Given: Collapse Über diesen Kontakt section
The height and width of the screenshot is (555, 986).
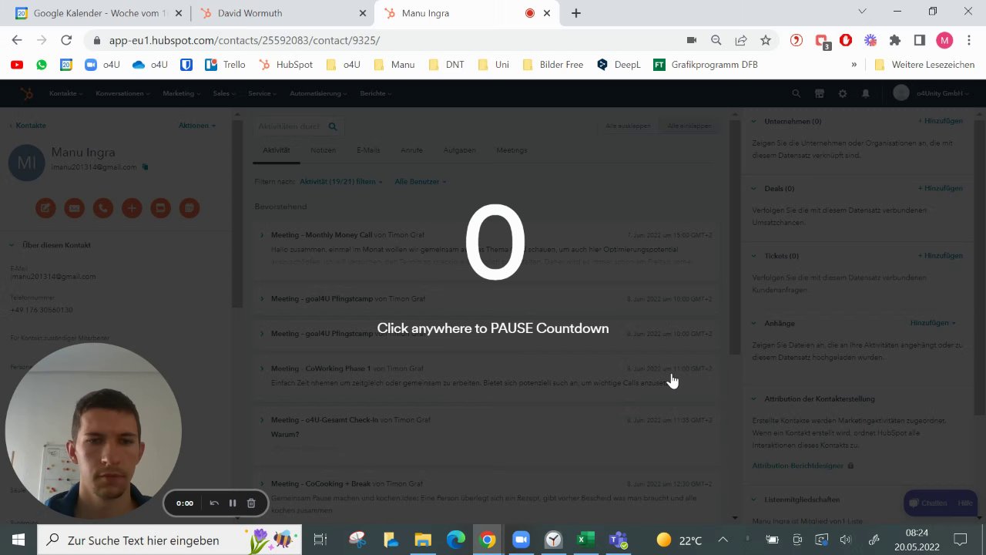Looking at the screenshot, I should (x=12, y=245).
